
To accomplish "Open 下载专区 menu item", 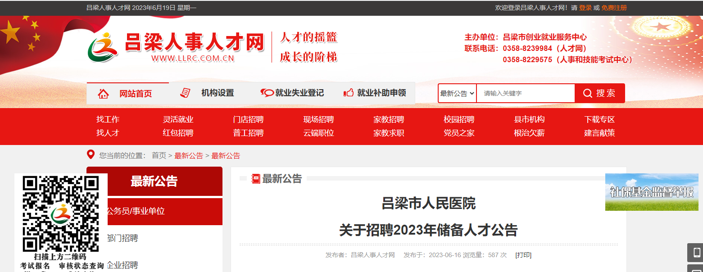I will 599,119.
